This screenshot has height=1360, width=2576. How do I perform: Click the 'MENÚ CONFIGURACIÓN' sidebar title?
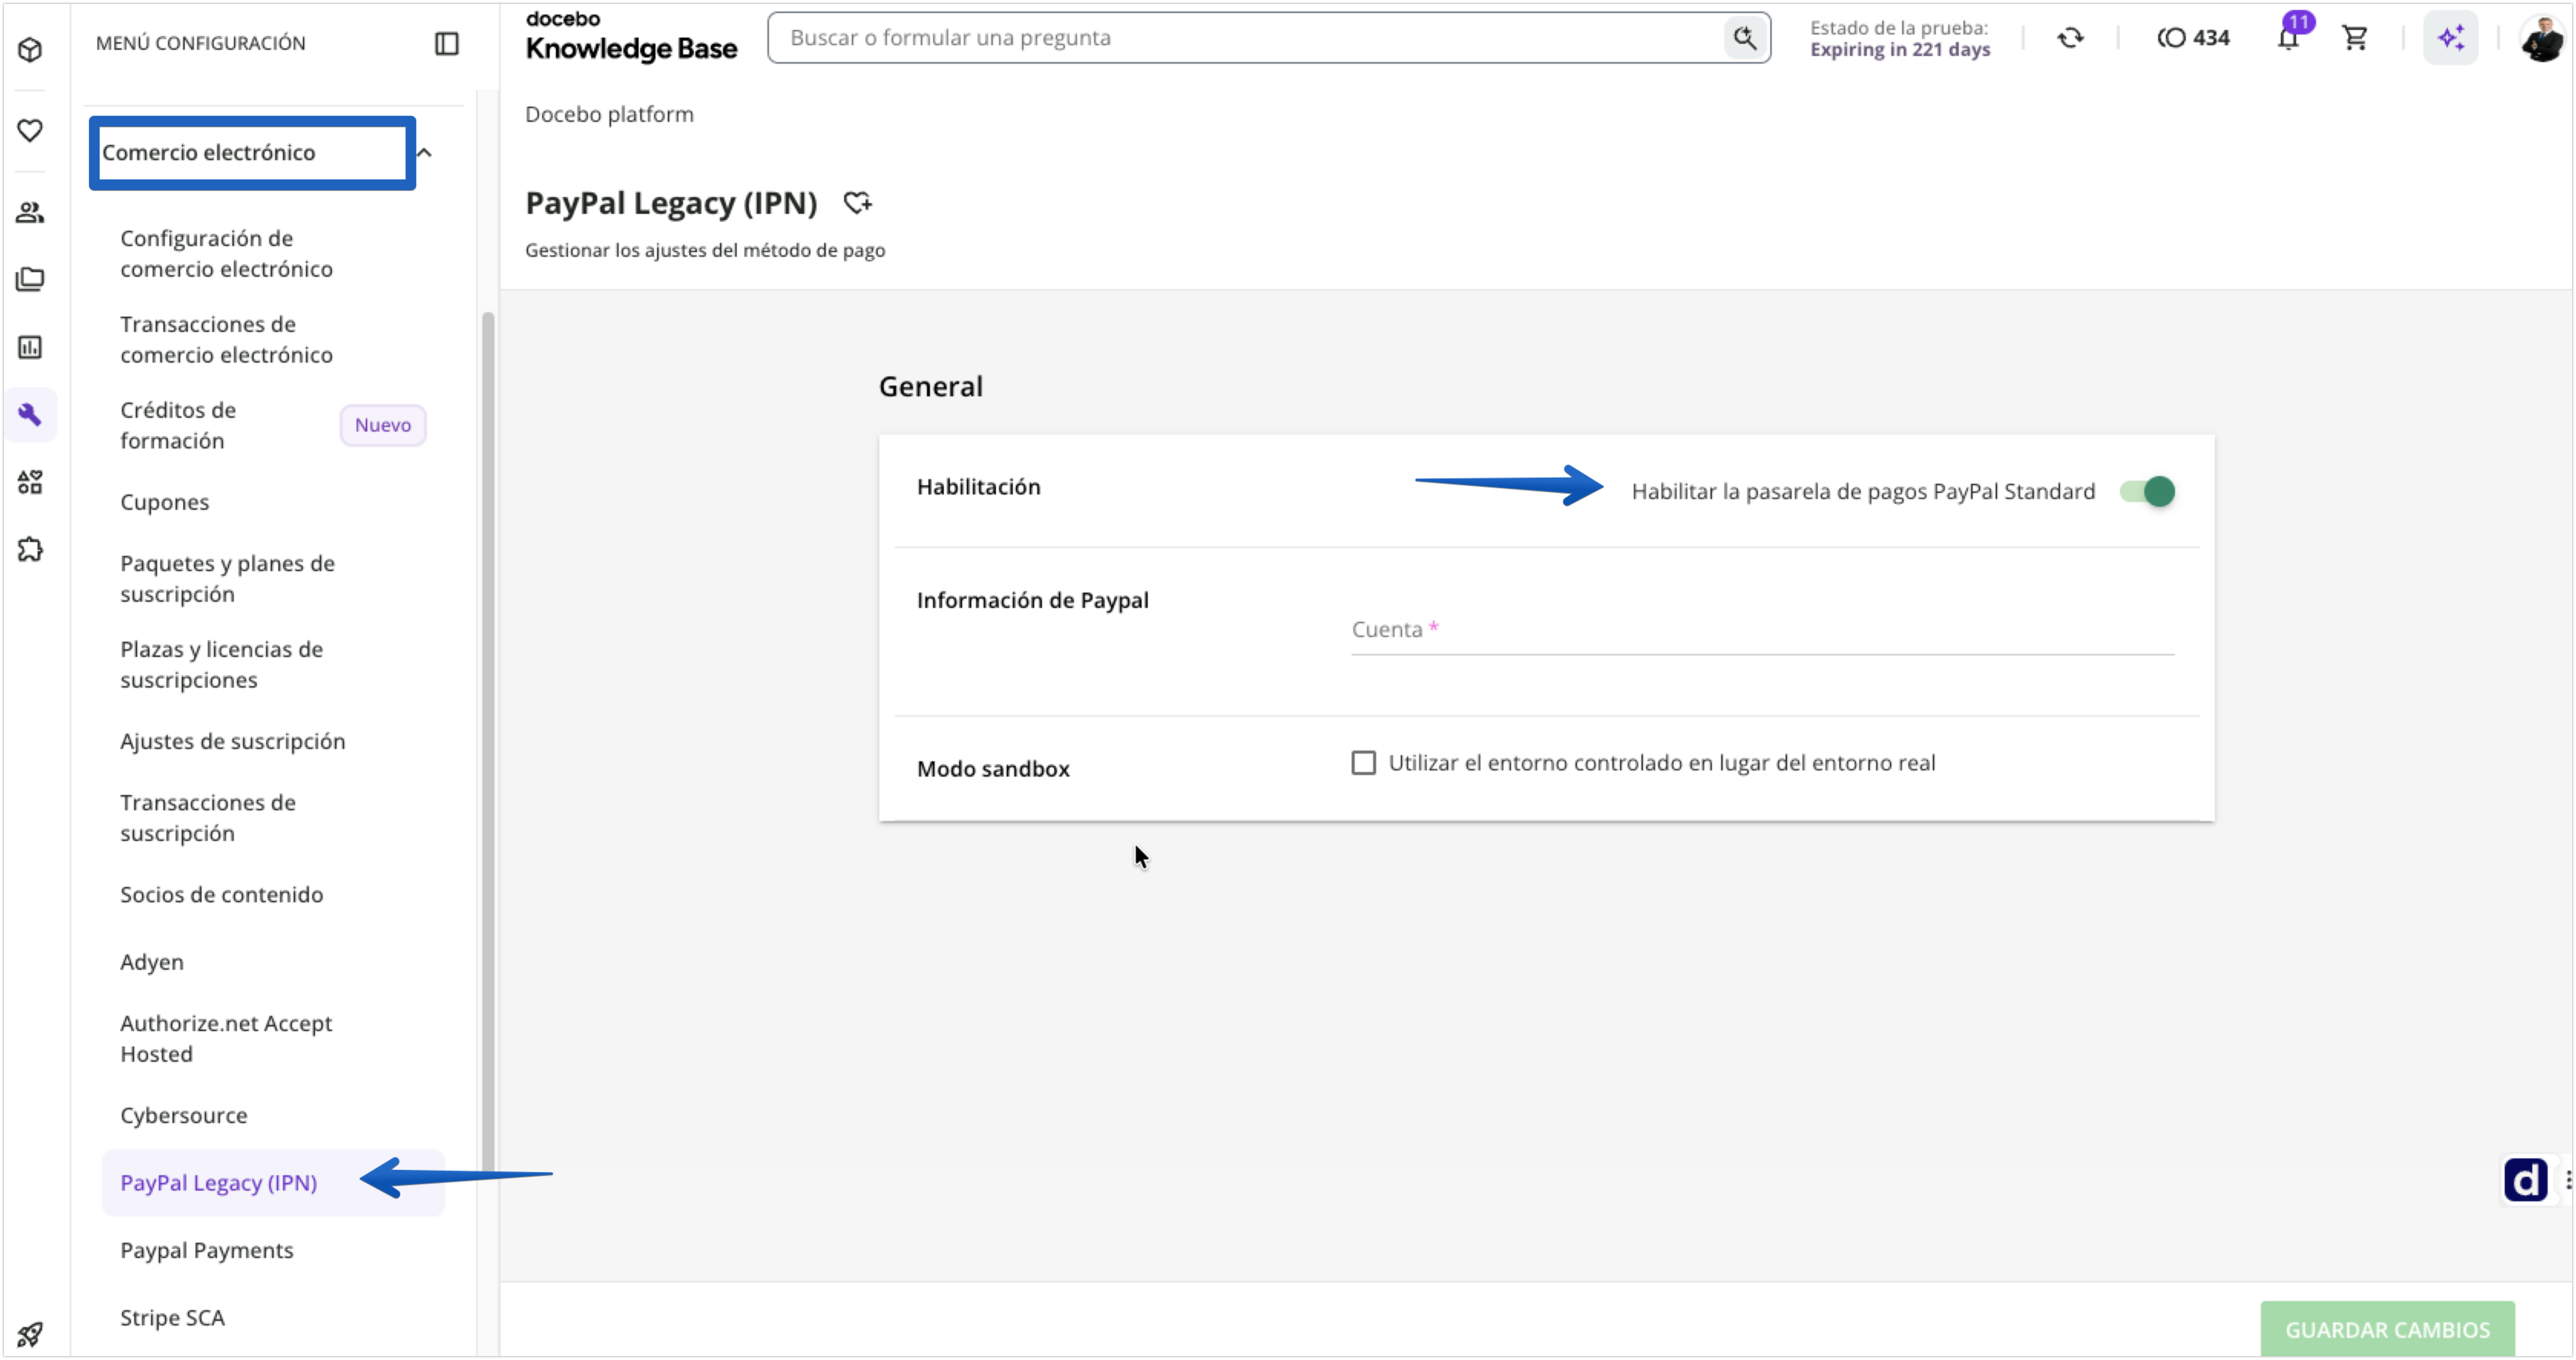coord(200,43)
